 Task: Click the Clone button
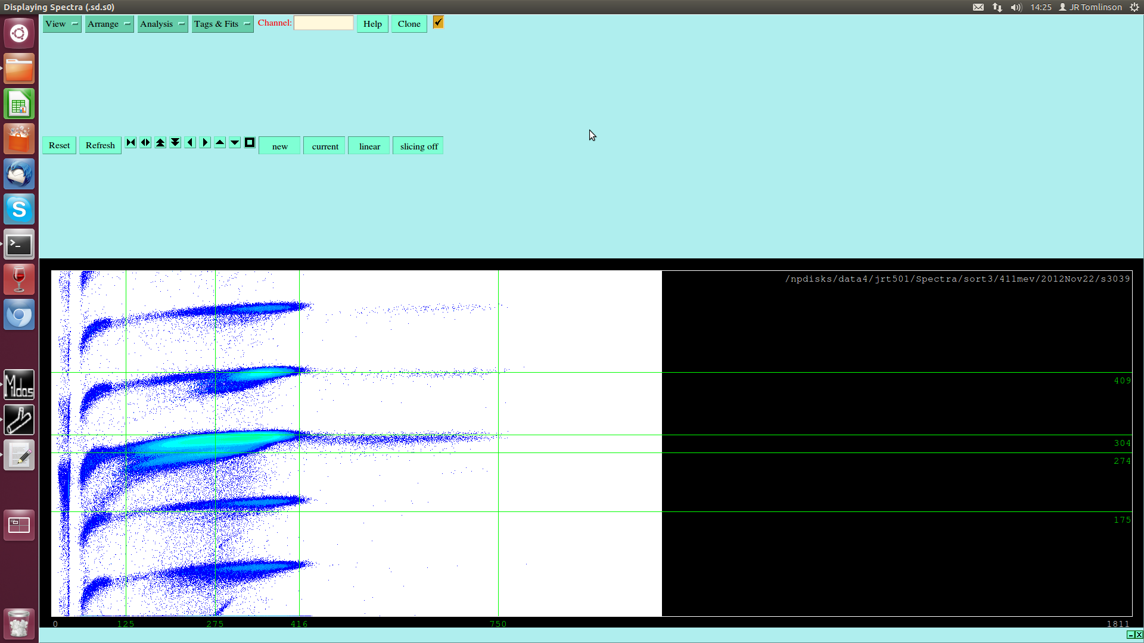click(409, 24)
